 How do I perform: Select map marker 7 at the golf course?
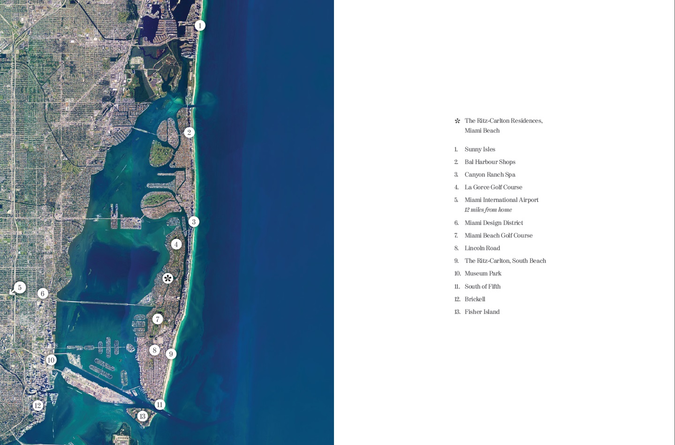tap(158, 319)
